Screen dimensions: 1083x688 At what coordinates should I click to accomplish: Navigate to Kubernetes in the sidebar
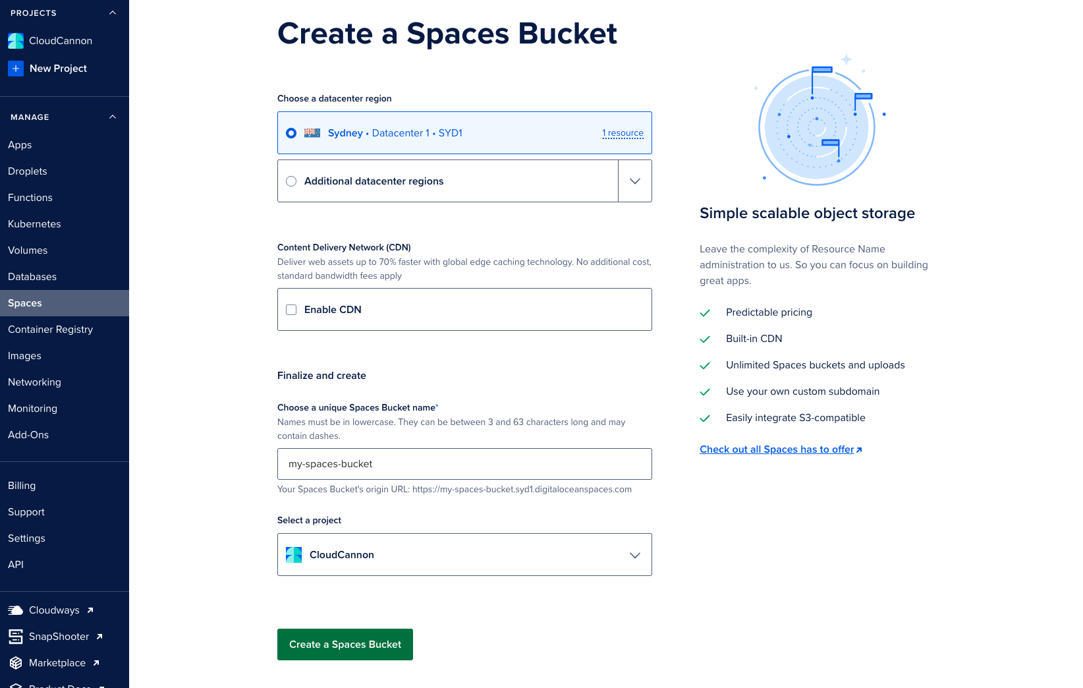pyautogui.click(x=34, y=223)
